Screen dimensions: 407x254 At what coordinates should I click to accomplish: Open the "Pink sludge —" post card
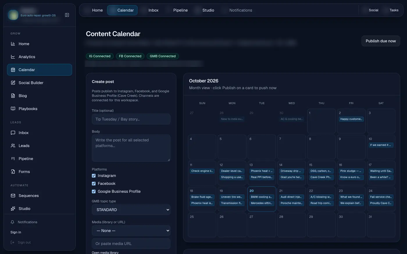click(x=351, y=171)
